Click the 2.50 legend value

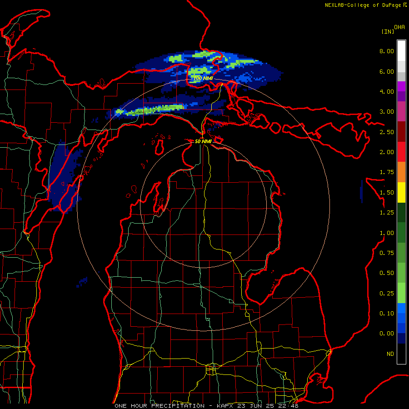tap(387, 132)
